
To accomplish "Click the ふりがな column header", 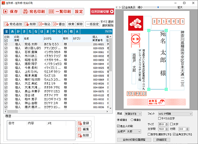I will coord(53,38).
